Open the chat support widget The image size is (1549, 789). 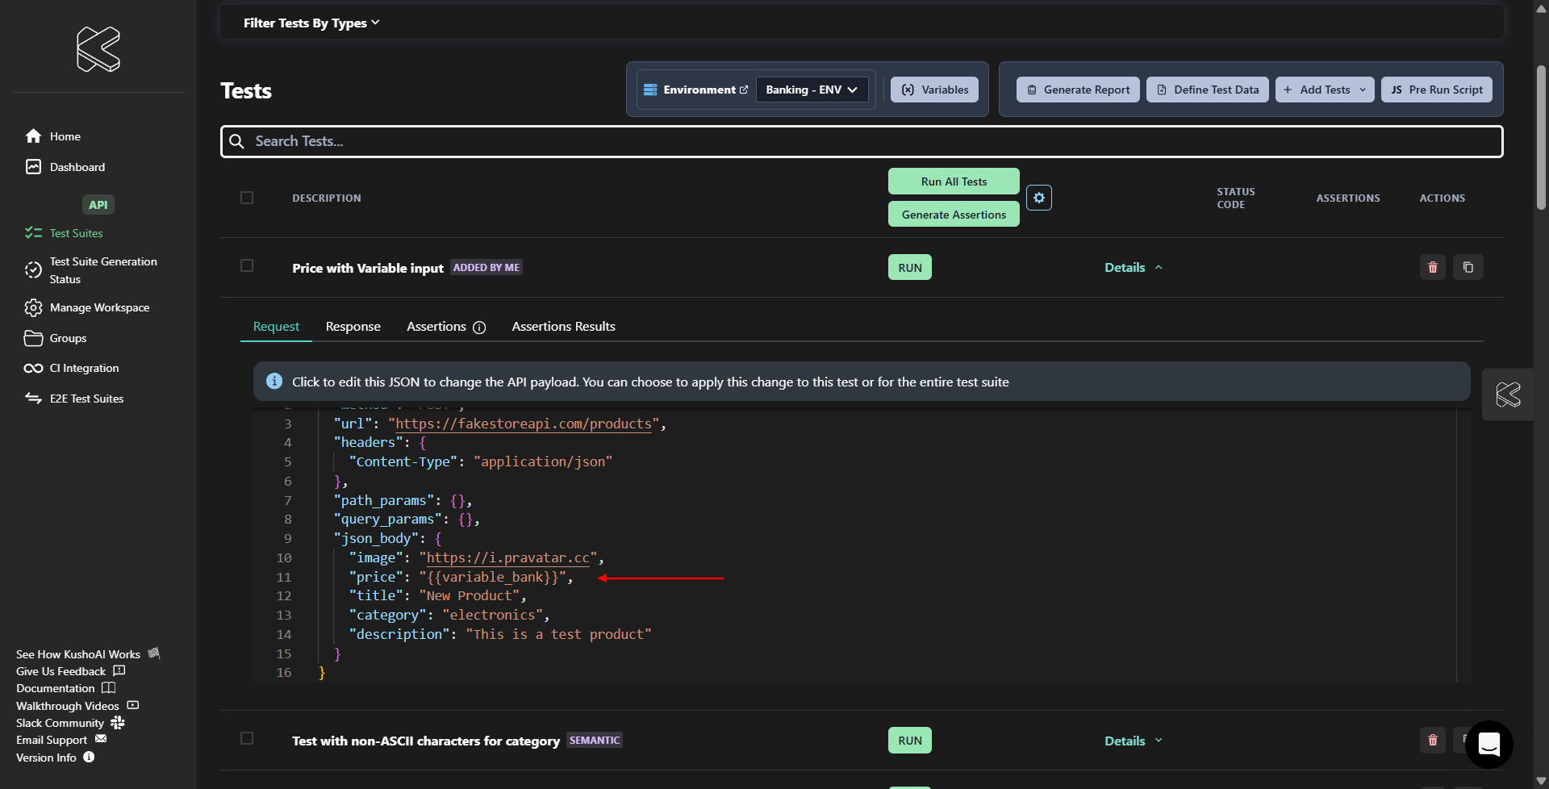1488,744
